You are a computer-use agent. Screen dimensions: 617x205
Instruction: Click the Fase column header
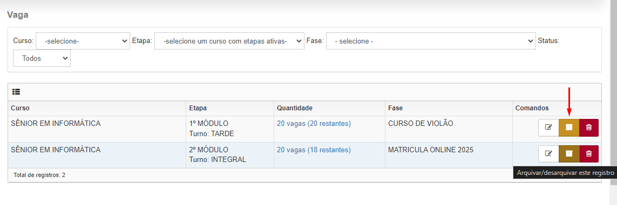[x=395, y=108]
